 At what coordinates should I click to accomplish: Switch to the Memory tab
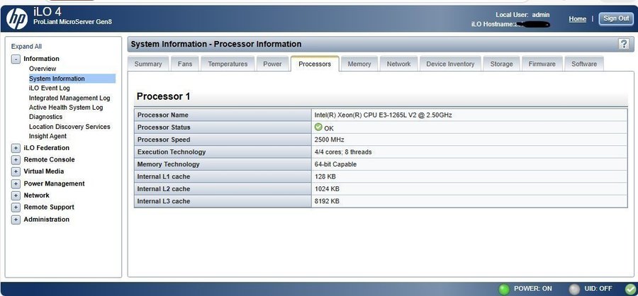359,64
